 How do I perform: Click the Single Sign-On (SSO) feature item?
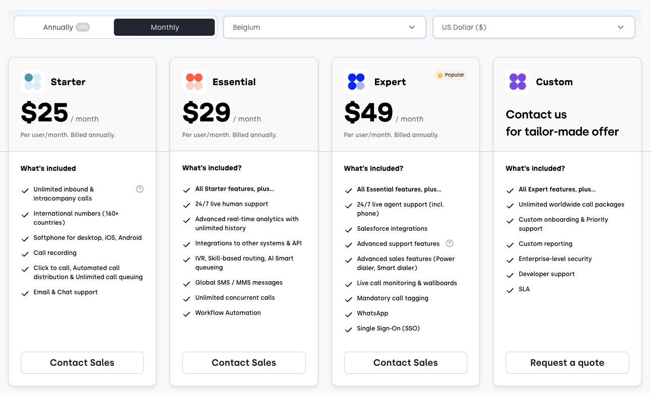pos(388,329)
